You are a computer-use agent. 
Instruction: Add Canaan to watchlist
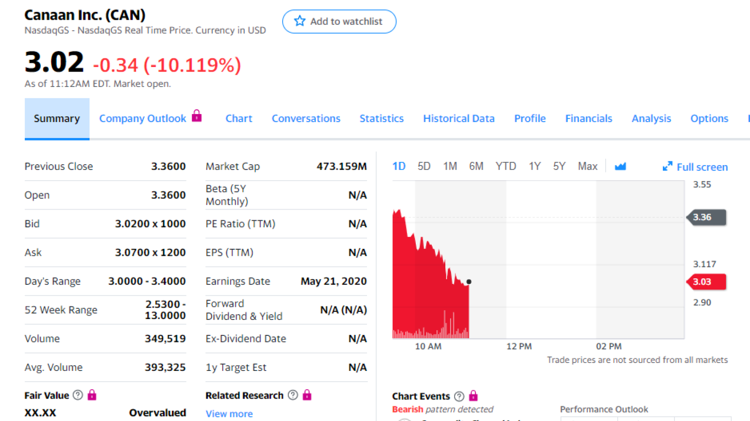click(339, 22)
